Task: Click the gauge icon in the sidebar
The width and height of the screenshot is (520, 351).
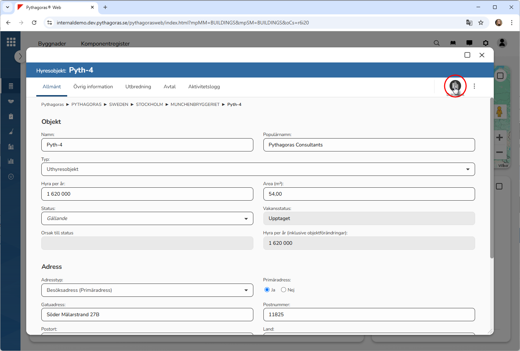Action: click(11, 177)
